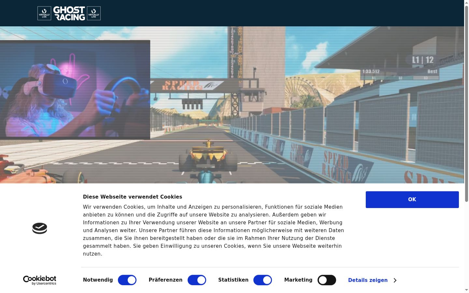Open the Details zeigen link

point(368,280)
